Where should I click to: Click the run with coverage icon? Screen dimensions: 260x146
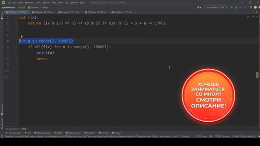[241, 7]
